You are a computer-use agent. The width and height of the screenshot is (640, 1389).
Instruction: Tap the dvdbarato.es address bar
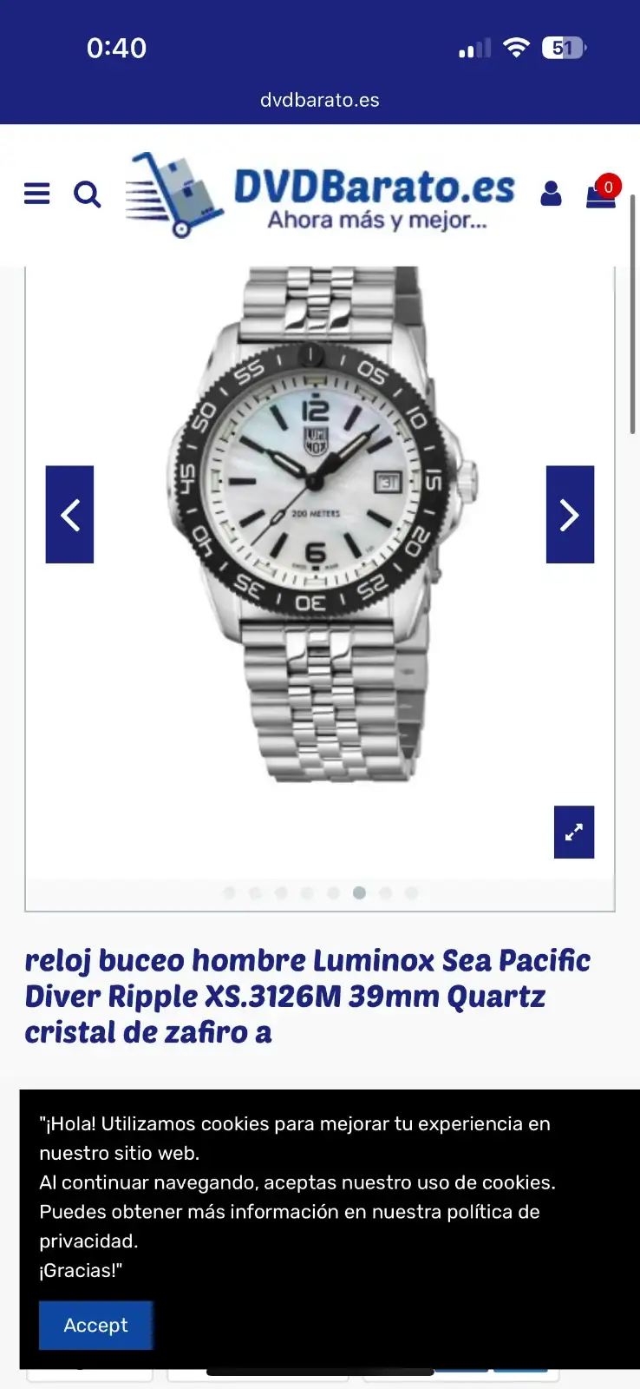tap(320, 100)
